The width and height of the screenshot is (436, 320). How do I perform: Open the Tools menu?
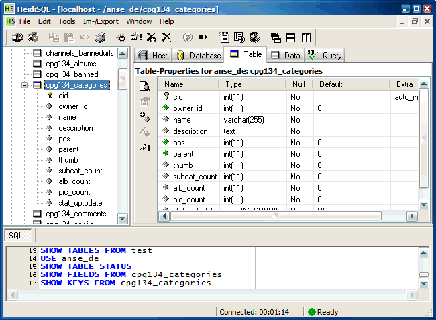tap(66, 21)
